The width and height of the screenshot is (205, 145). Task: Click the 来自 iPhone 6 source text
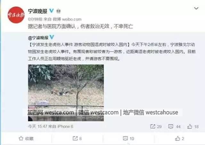(61, 126)
